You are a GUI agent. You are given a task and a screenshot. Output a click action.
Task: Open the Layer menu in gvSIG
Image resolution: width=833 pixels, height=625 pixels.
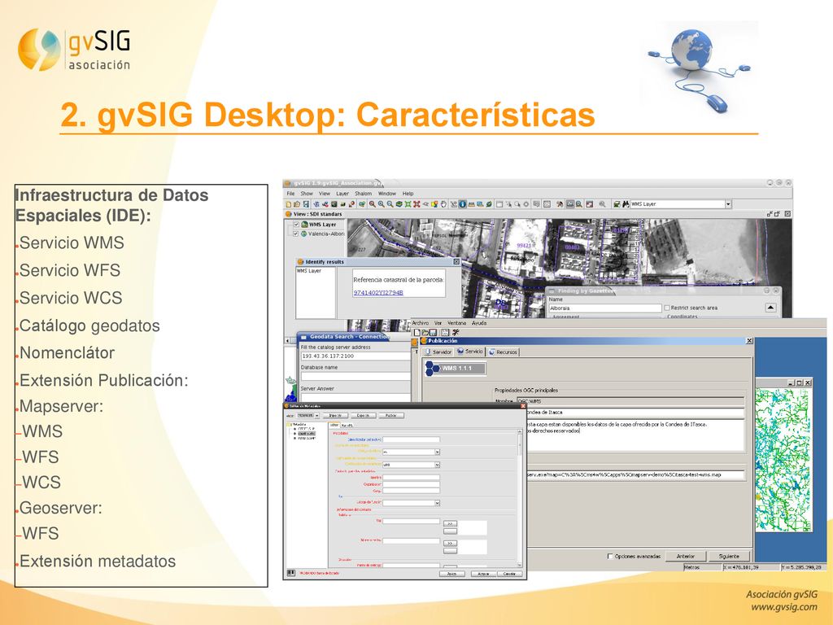[342, 194]
